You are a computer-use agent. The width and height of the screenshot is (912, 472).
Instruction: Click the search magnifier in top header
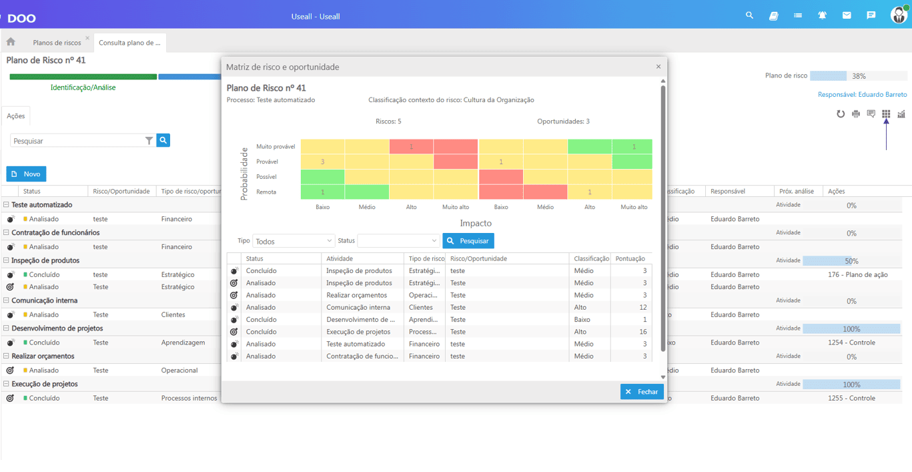point(749,15)
